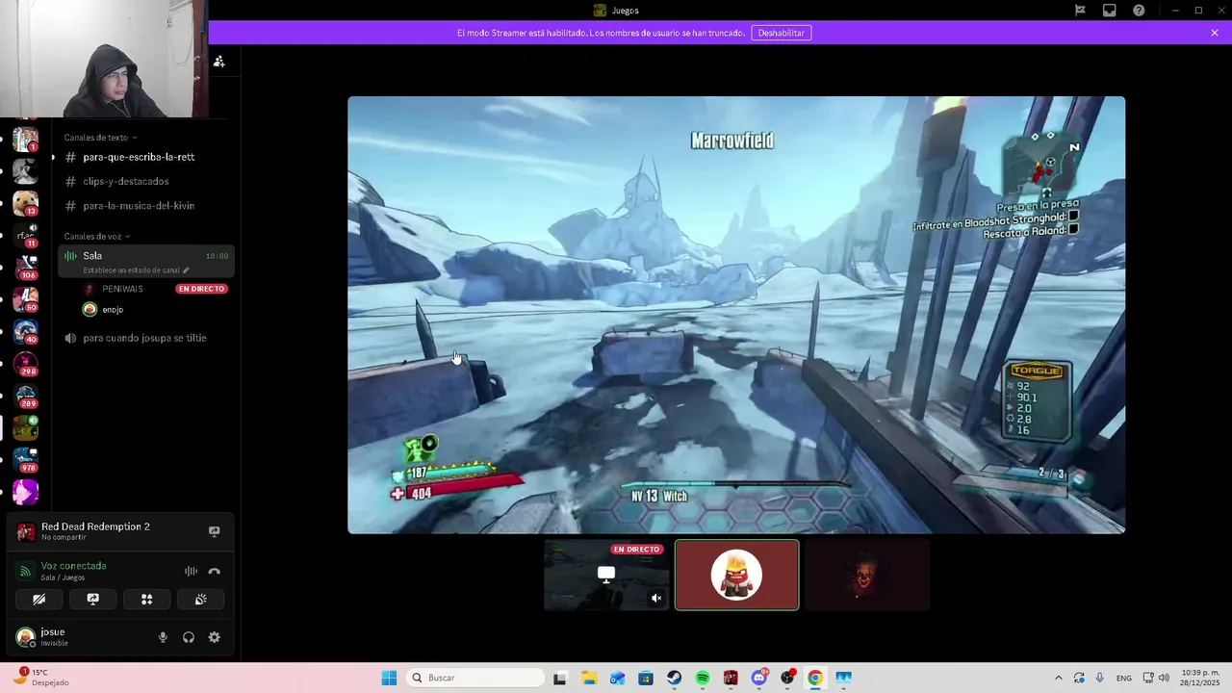Click Deshabilitar in the Streamer mode banner
Viewport: 1232px width, 693px height.
point(781,33)
